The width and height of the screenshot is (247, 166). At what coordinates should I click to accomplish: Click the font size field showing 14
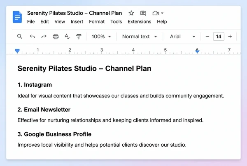219,37
